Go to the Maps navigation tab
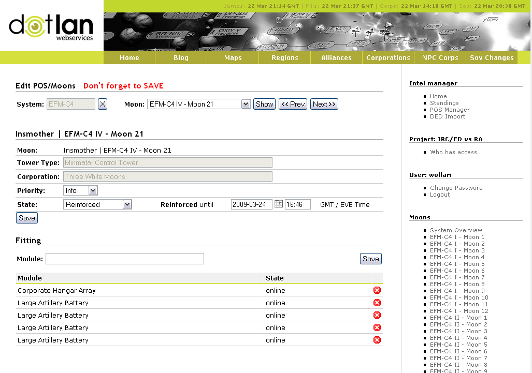This screenshot has height=373, width=532. 233,58
